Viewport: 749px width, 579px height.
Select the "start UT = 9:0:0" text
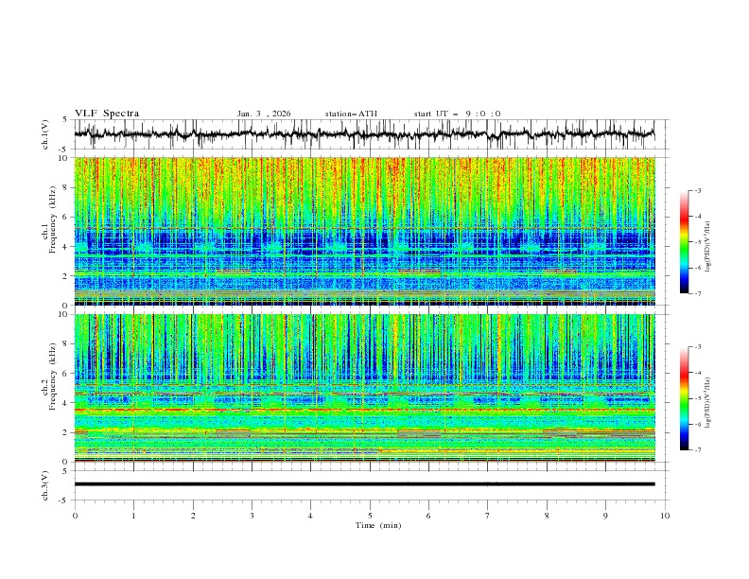[x=457, y=114]
